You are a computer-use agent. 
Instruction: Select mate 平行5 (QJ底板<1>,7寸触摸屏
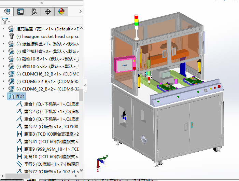[51, 164]
